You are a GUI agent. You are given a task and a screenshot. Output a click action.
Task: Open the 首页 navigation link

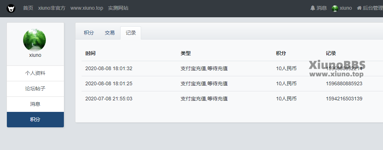pos(28,8)
